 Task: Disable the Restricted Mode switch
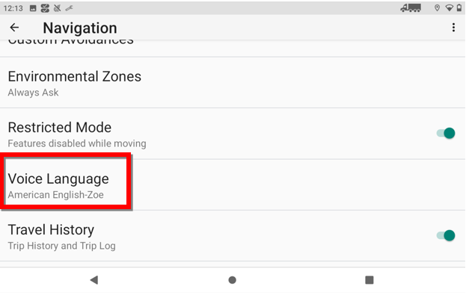[446, 133]
